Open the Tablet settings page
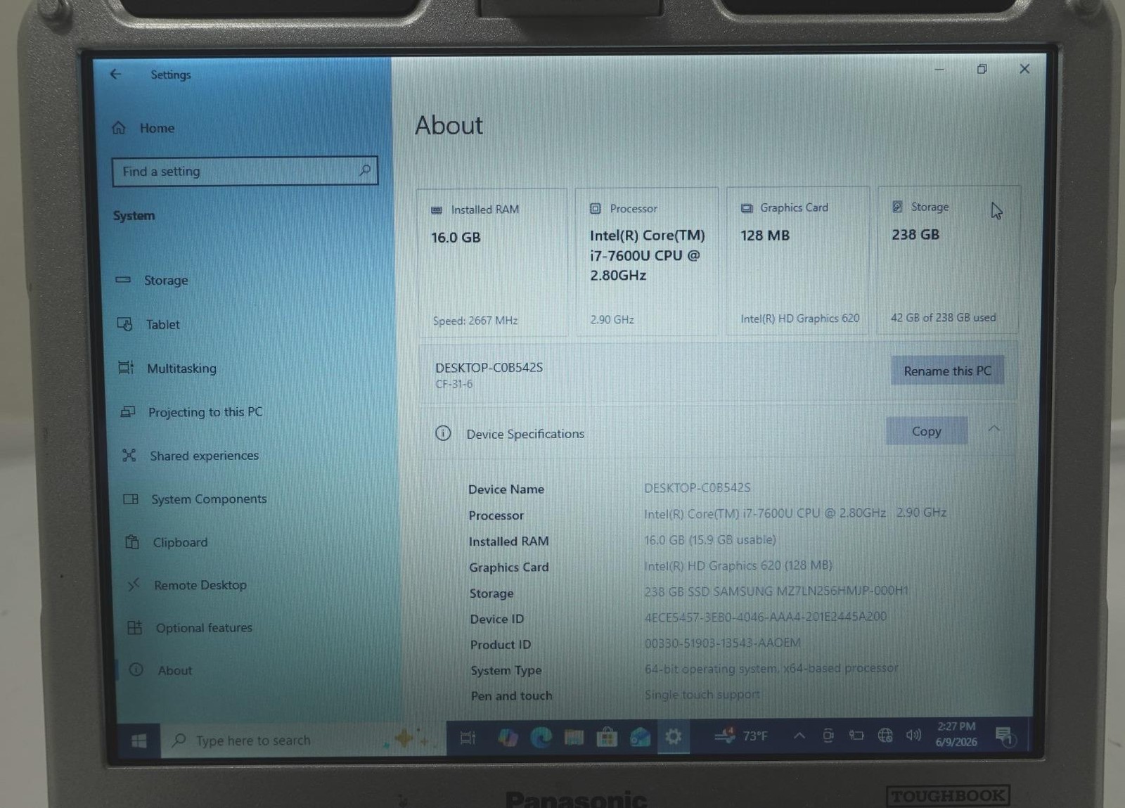The height and width of the screenshot is (808, 1125). click(x=162, y=324)
